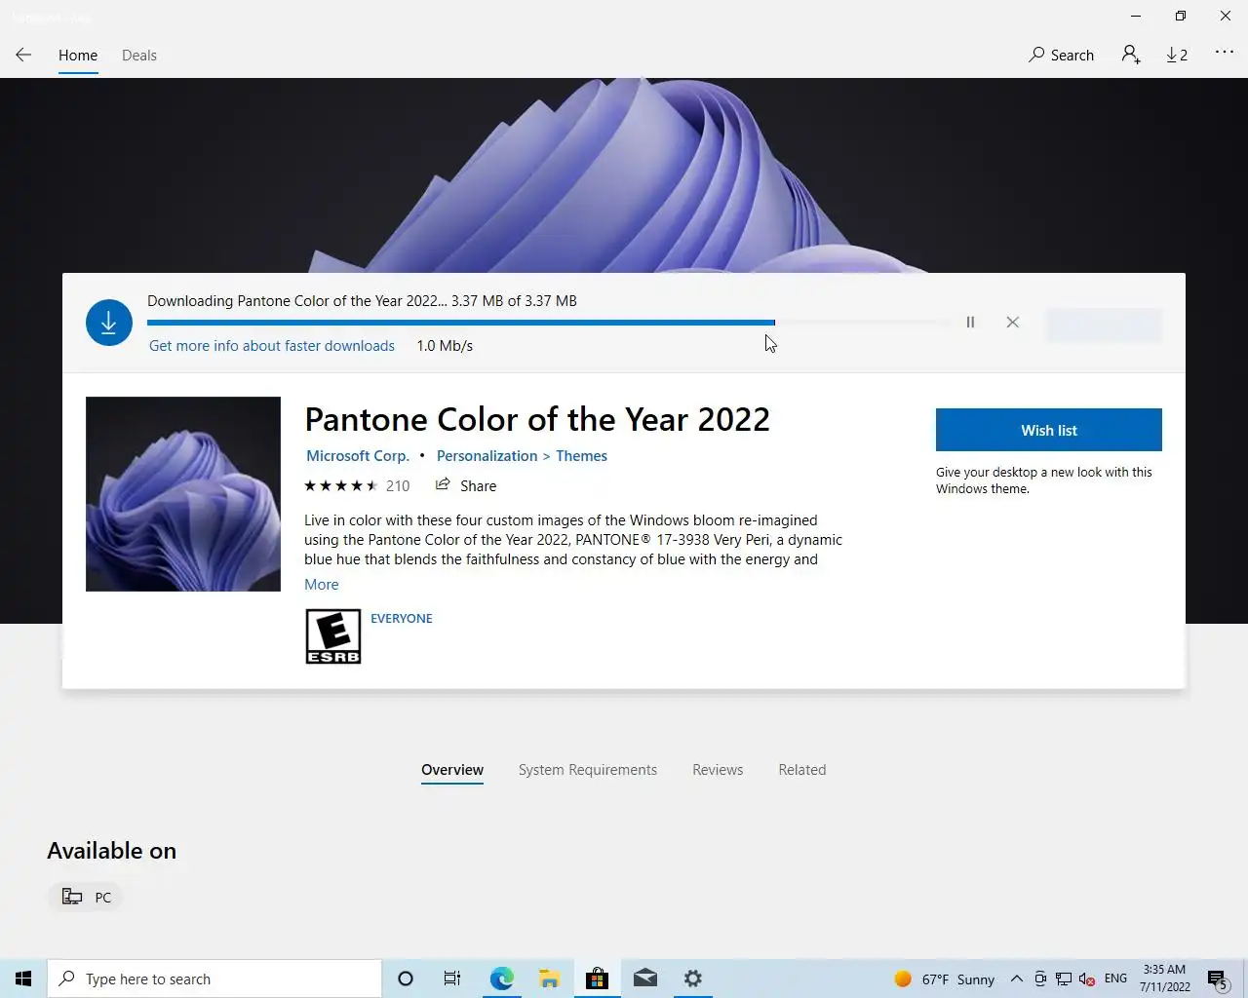Switch to the Reviews tab
Image resolution: width=1248 pixels, height=998 pixels.
(718, 770)
